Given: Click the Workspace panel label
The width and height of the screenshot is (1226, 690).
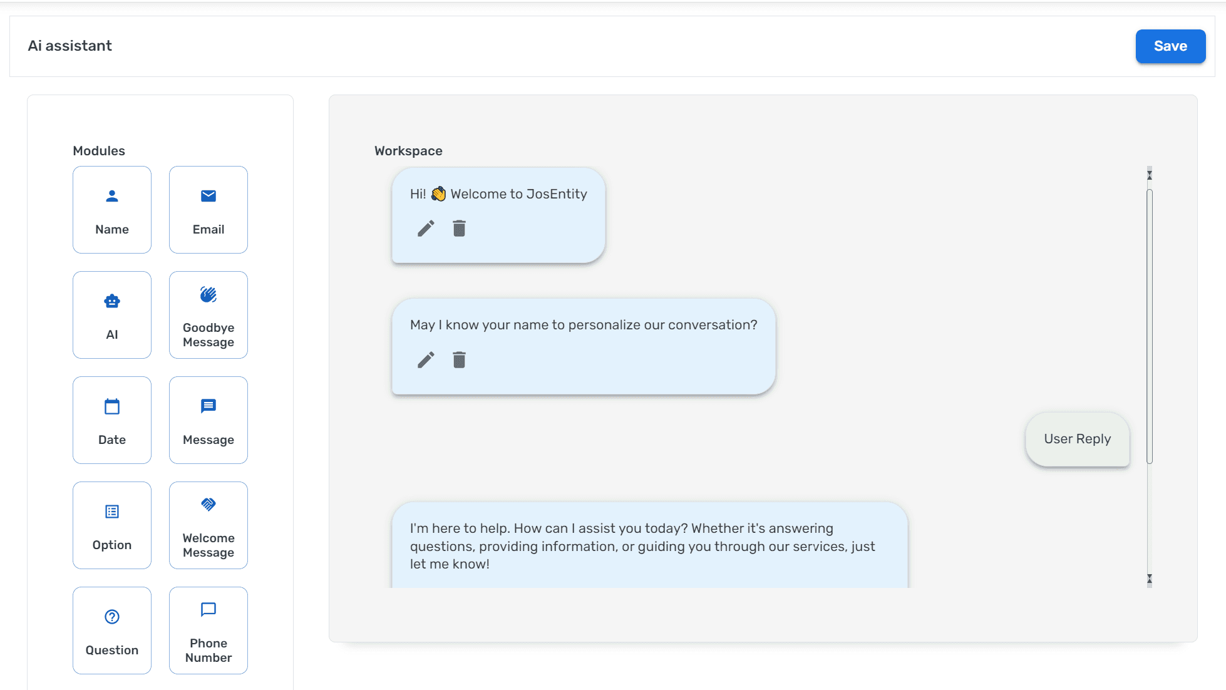Looking at the screenshot, I should 408,150.
